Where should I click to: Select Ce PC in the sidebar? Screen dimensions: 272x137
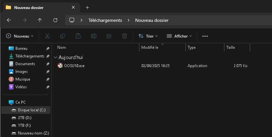(x=21, y=102)
